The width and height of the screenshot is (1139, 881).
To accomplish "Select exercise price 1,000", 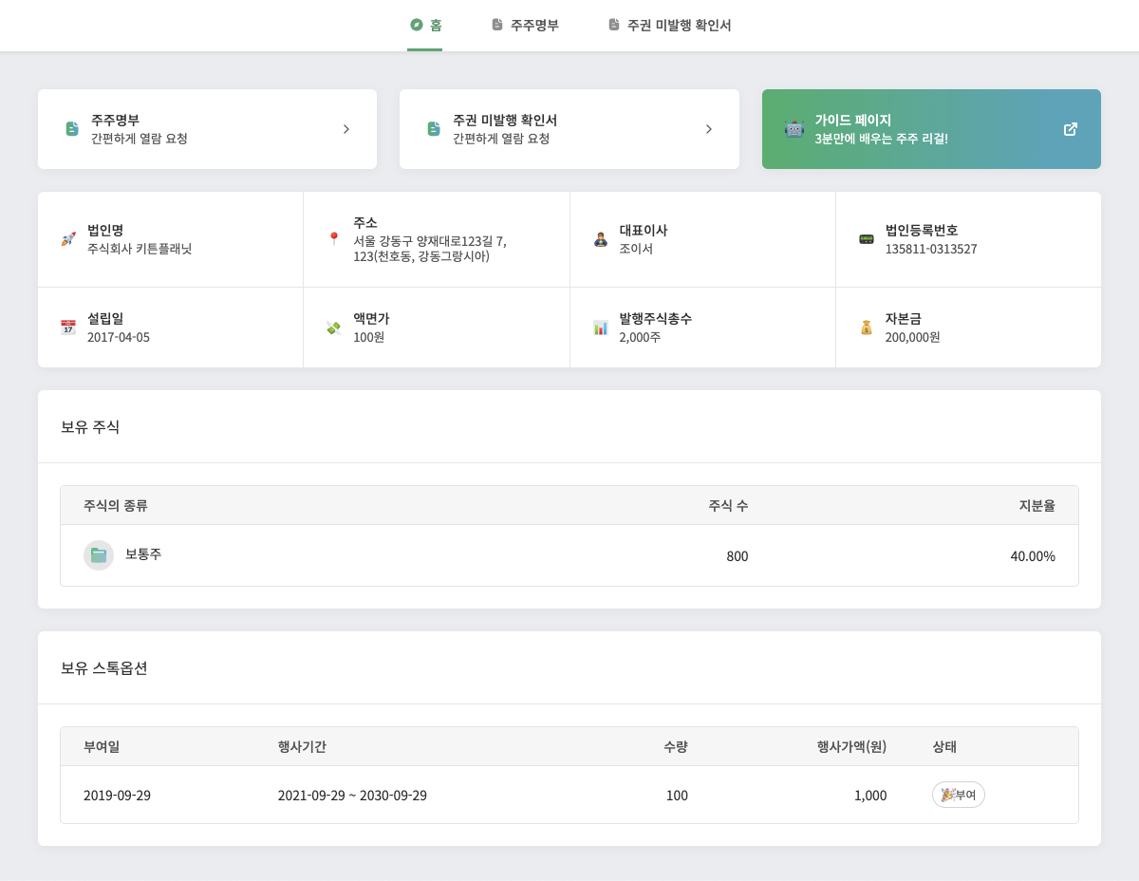I will 870,796.
